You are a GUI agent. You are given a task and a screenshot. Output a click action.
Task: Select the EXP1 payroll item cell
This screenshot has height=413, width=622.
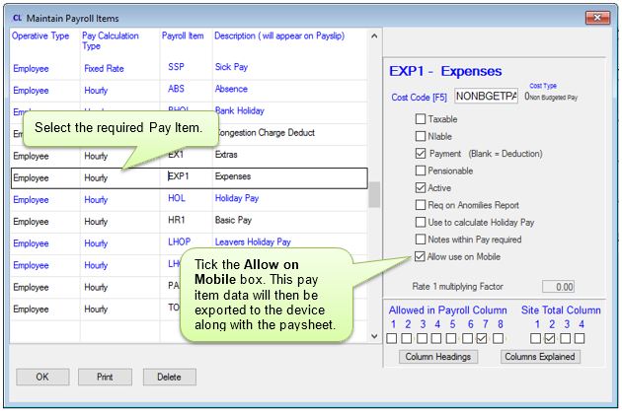point(186,177)
